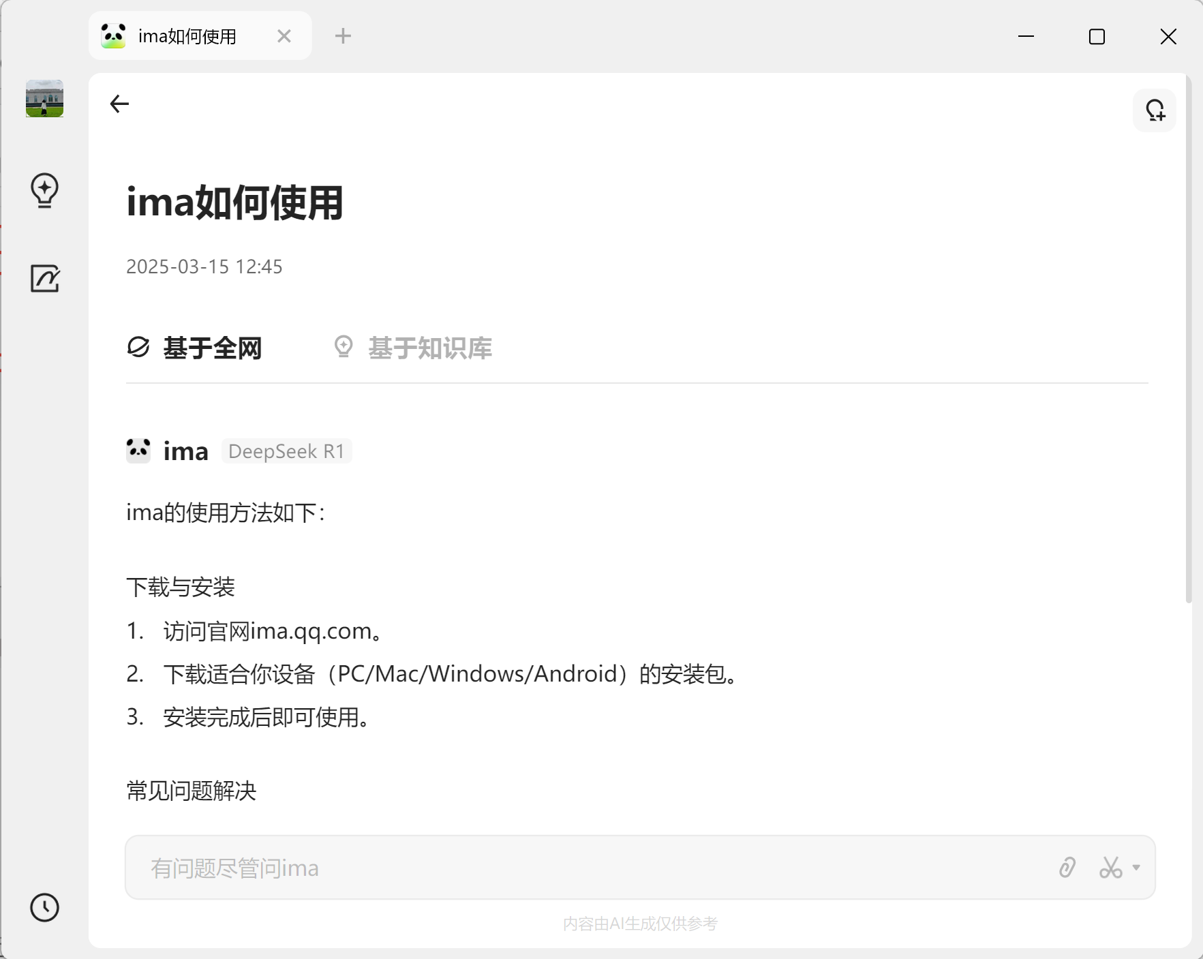Select the ima如何使用 tab
Viewport: 1203px width, 959px height.
(187, 35)
